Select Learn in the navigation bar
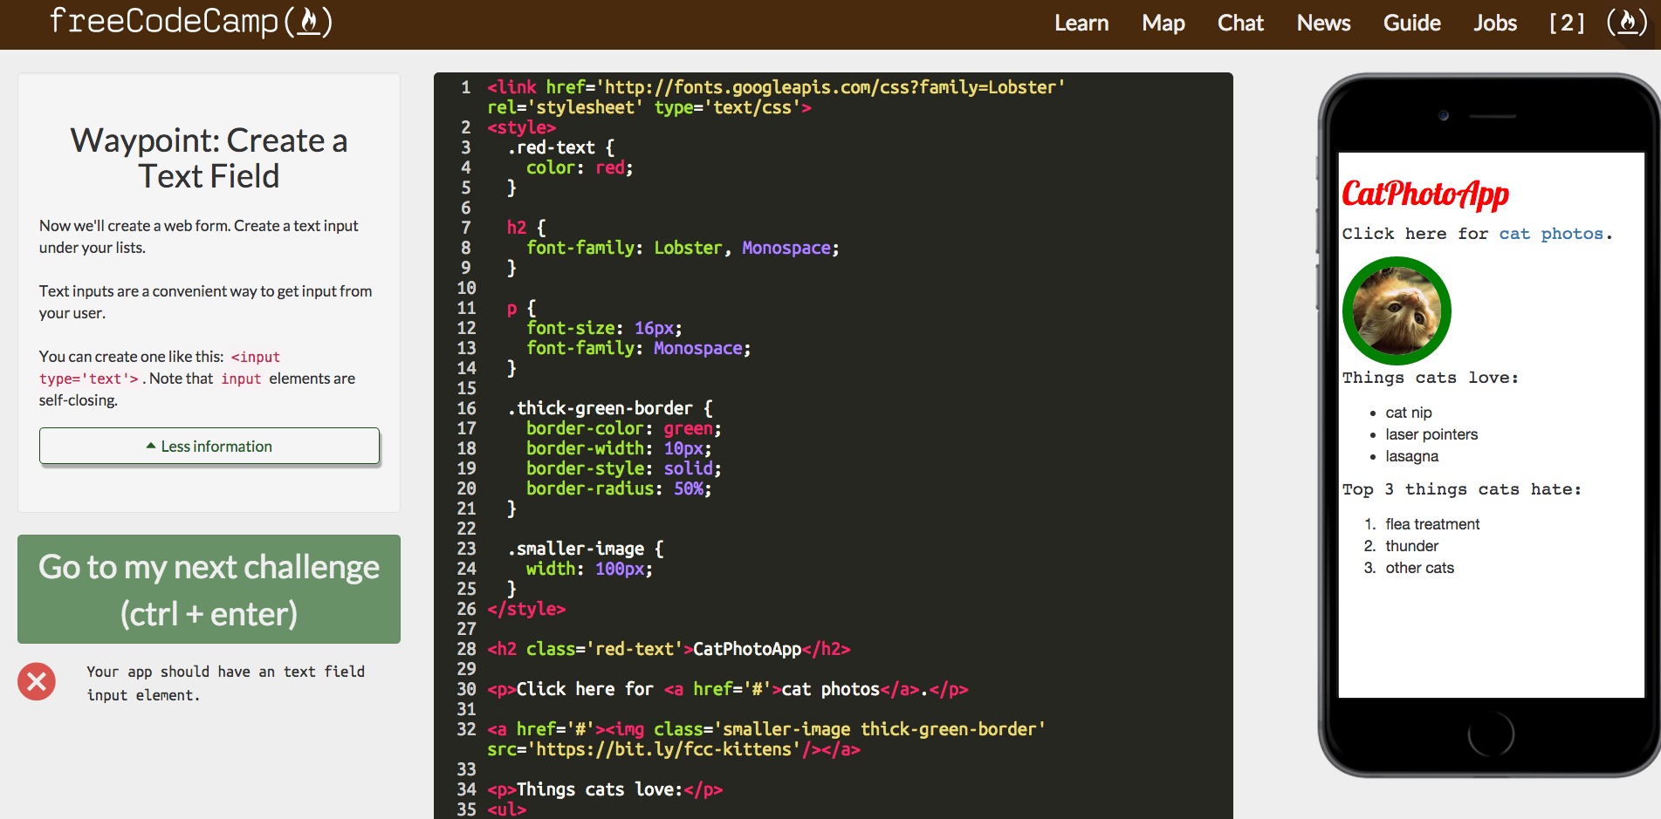This screenshot has height=819, width=1661. point(1081,24)
